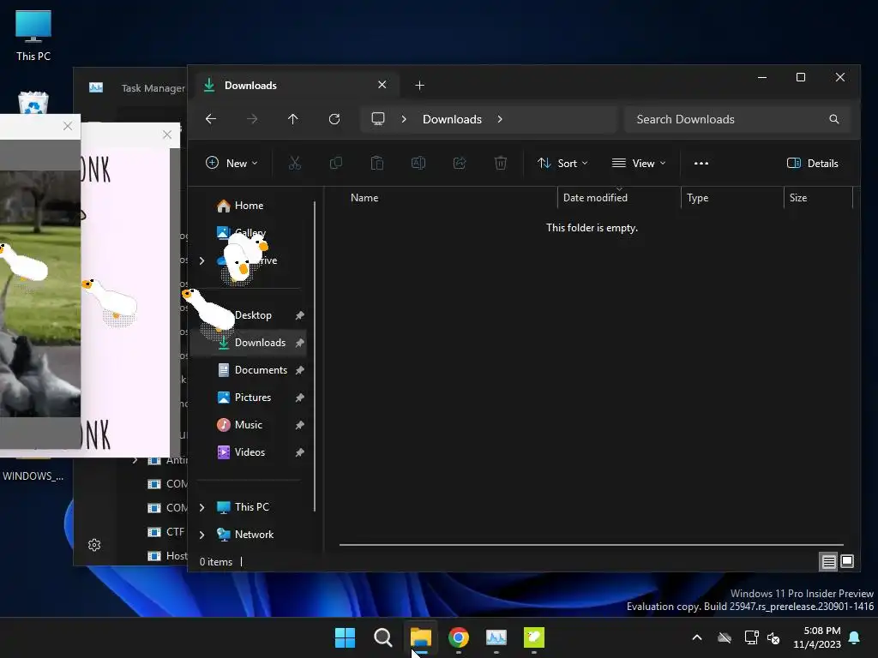Close the pink HONK popup window
This screenshot has height=658, width=878.
tap(167, 135)
